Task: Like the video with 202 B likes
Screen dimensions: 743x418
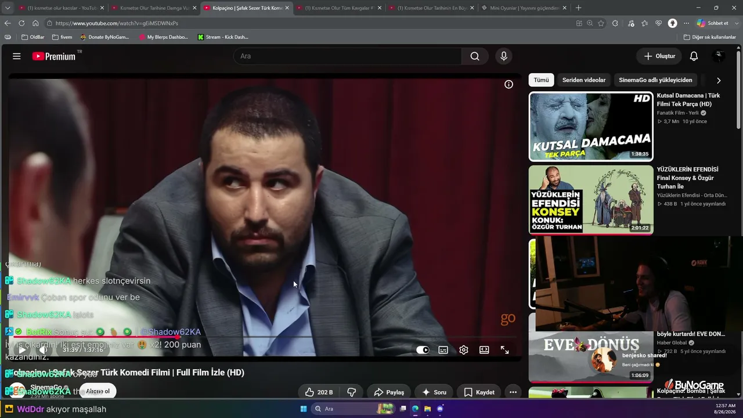Action: (319, 392)
